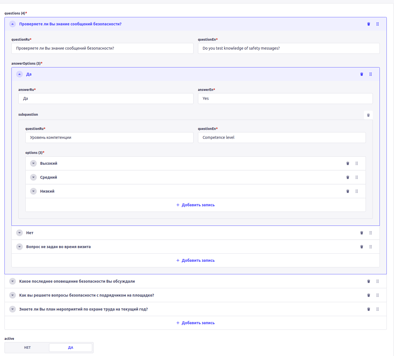Click 'Добавить запись' under subquestion options
Image resolution: width=394 pixels, height=356 pixels.
[x=195, y=205]
